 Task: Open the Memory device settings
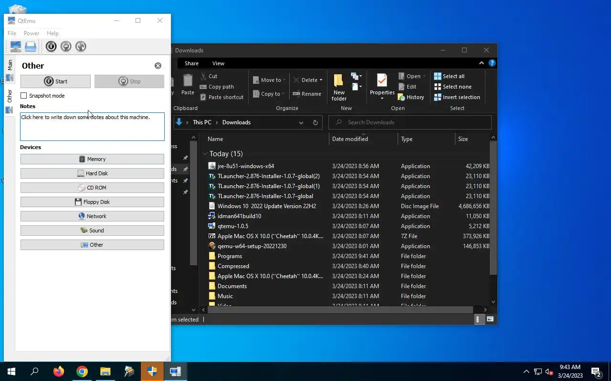pos(92,159)
